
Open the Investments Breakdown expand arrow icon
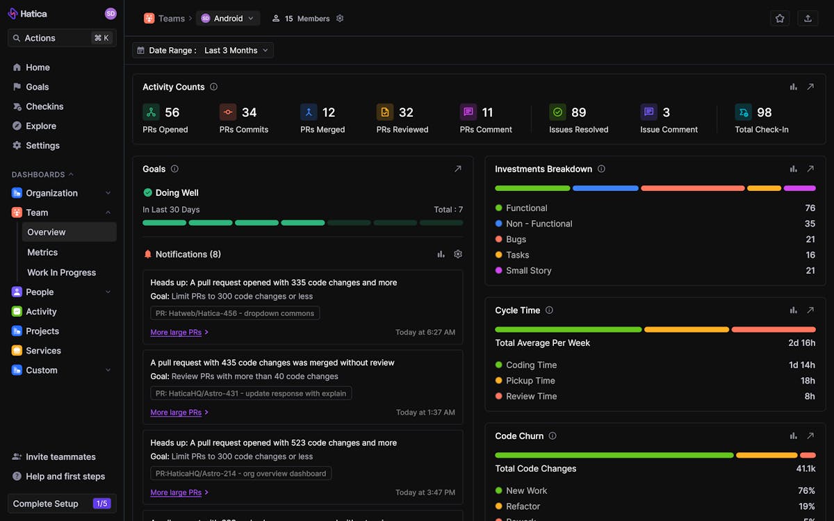coord(811,169)
